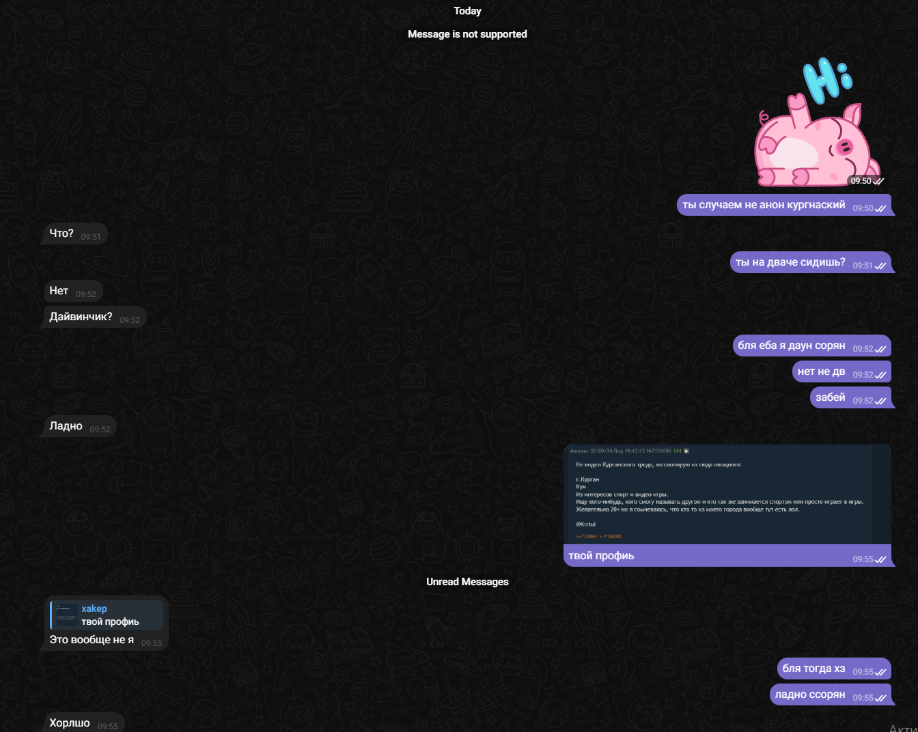Select the "Дайвинчик?" message

[x=95, y=317]
